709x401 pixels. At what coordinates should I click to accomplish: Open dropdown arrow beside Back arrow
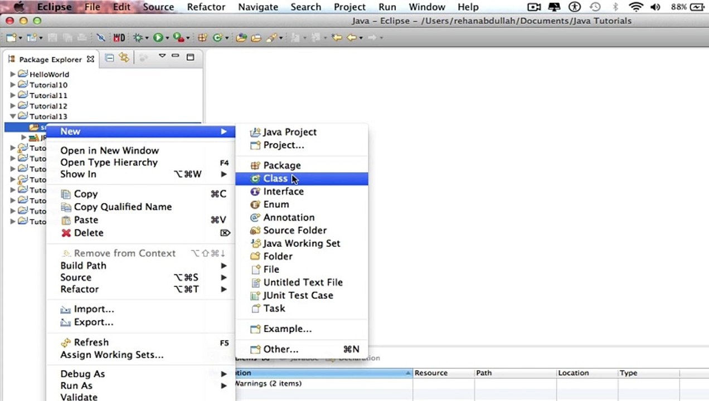[x=361, y=38]
